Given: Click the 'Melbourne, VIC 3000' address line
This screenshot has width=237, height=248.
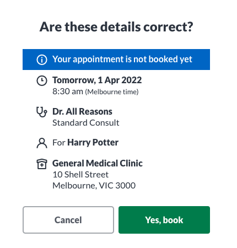Looking at the screenshot, I should click(94, 186).
